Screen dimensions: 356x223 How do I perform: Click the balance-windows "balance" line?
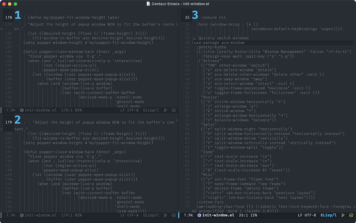240,120
